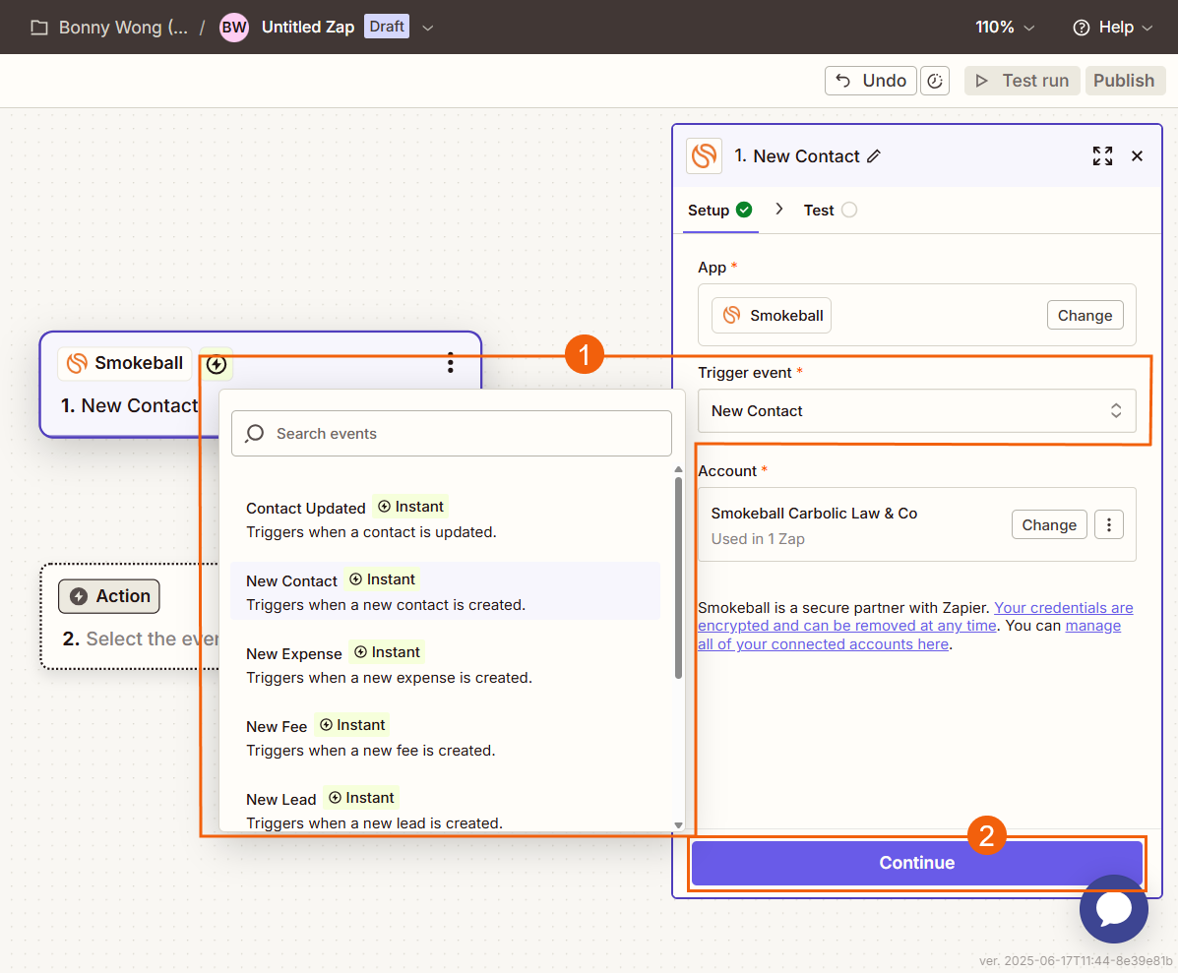Click the Instant badge beside New Expense
Image resolution: width=1178 pixels, height=973 pixels.
(x=387, y=652)
